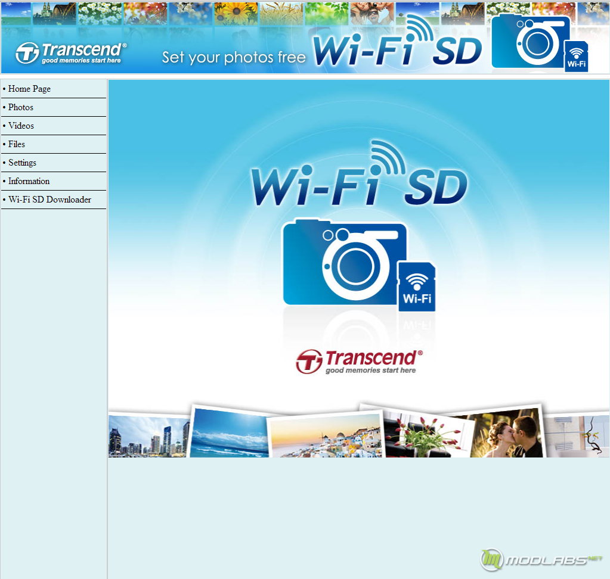Click the large Wi-Fi SD title graphic
This screenshot has height=579, width=610.
359,174
